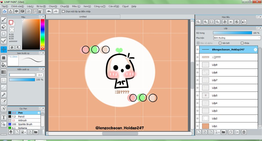Click the brush size slider bar
The height and width of the screenshot is (141, 262).
pyautogui.click(x=22, y=75)
